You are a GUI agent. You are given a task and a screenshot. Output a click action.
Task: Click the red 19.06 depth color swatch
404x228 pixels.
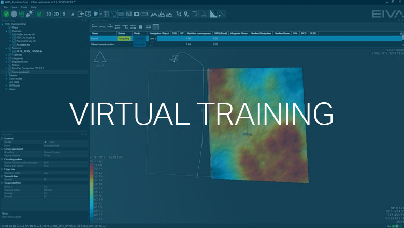click(93, 165)
